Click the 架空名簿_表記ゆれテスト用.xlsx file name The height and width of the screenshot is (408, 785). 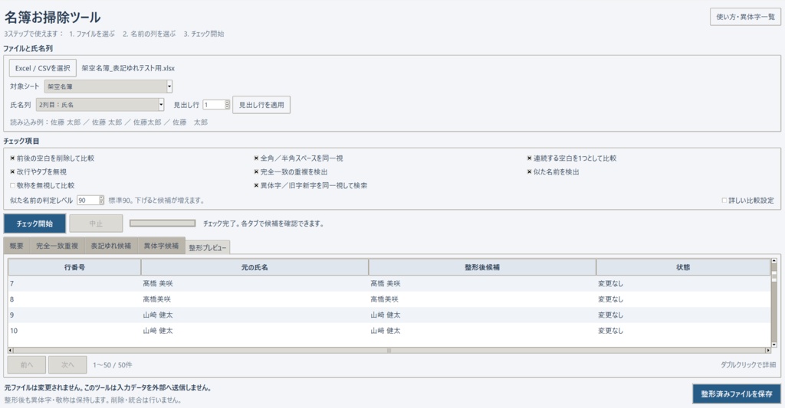tap(128, 68)
